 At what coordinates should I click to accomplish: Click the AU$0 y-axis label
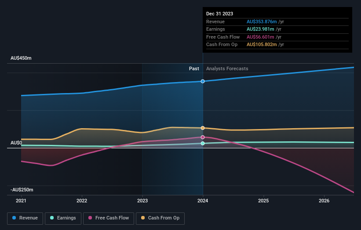pos(16,143)
